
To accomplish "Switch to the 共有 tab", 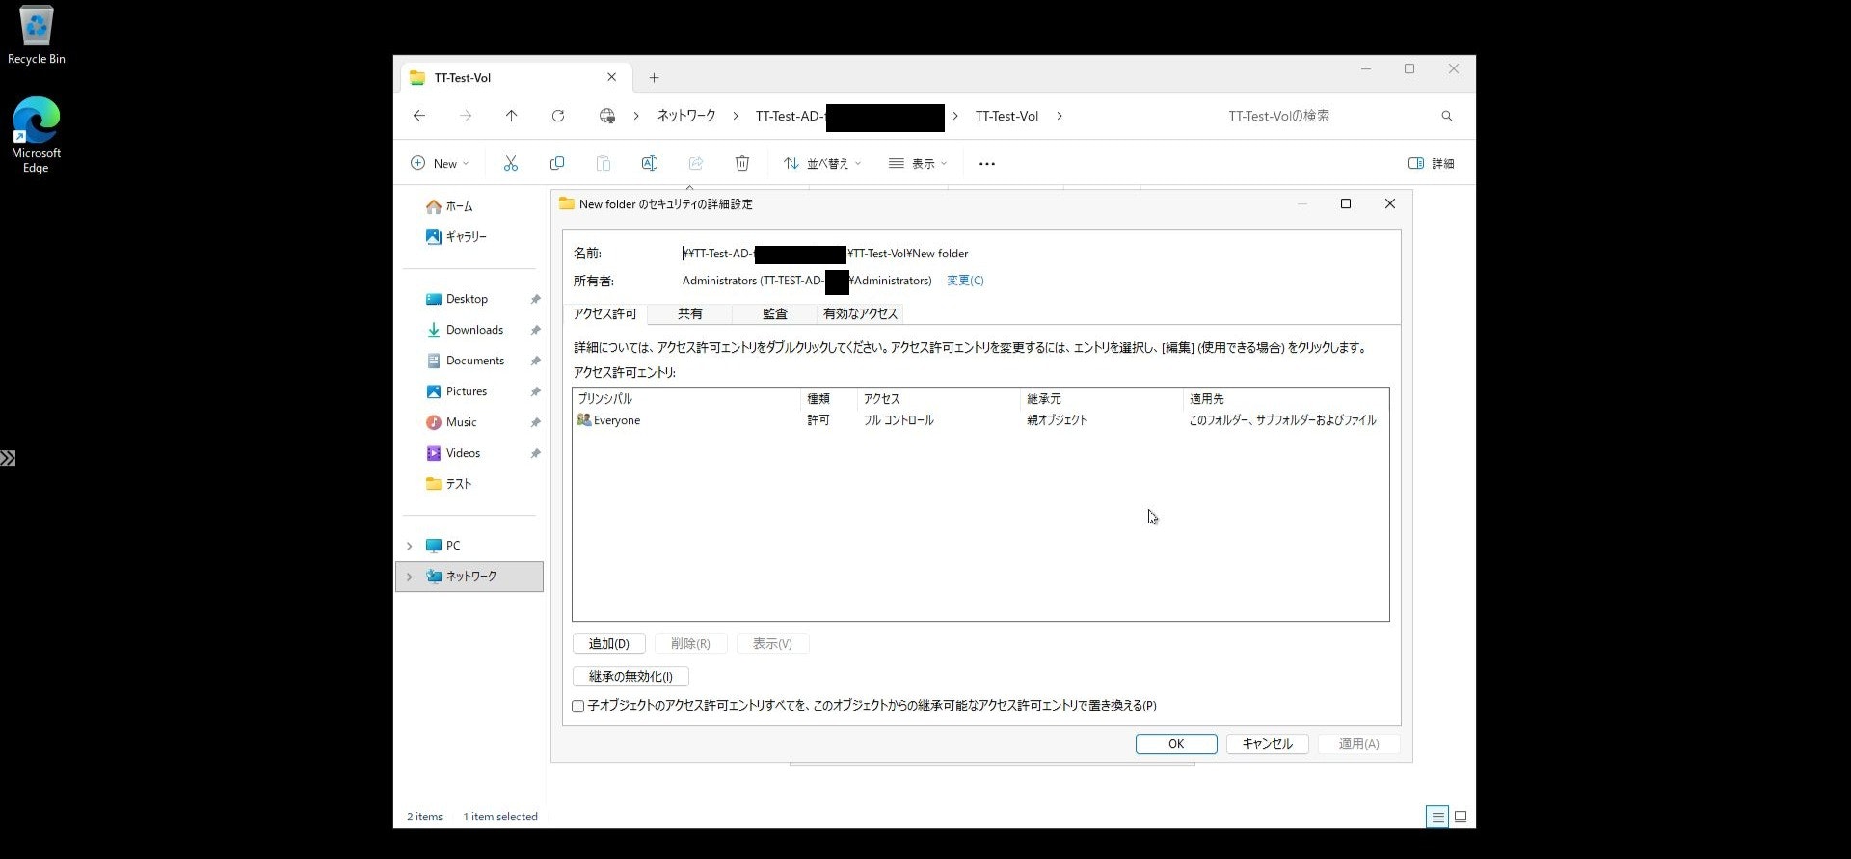I will (x=690, y=313).
